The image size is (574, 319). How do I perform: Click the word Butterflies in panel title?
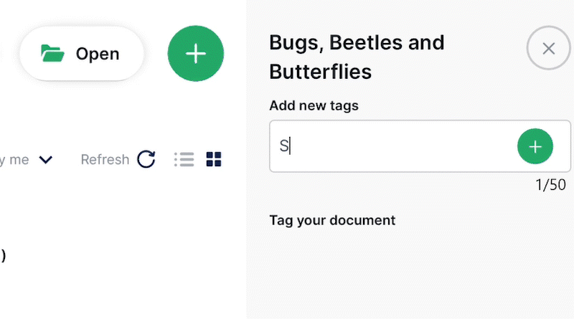320,72
